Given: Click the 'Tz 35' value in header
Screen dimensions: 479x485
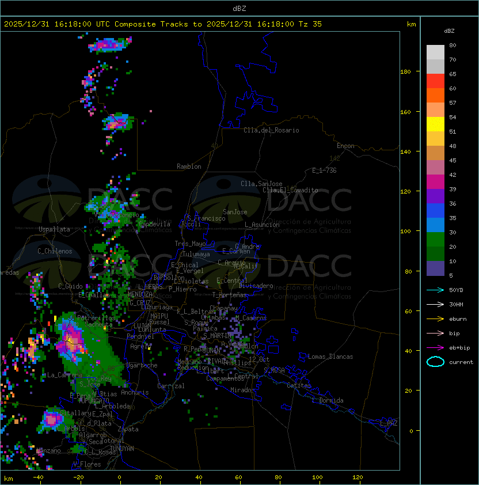Looking at the screenshot, I should (310, 24).
